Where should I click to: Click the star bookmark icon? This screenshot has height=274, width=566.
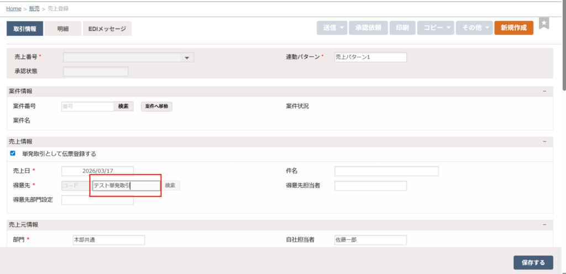click(544, 24)
